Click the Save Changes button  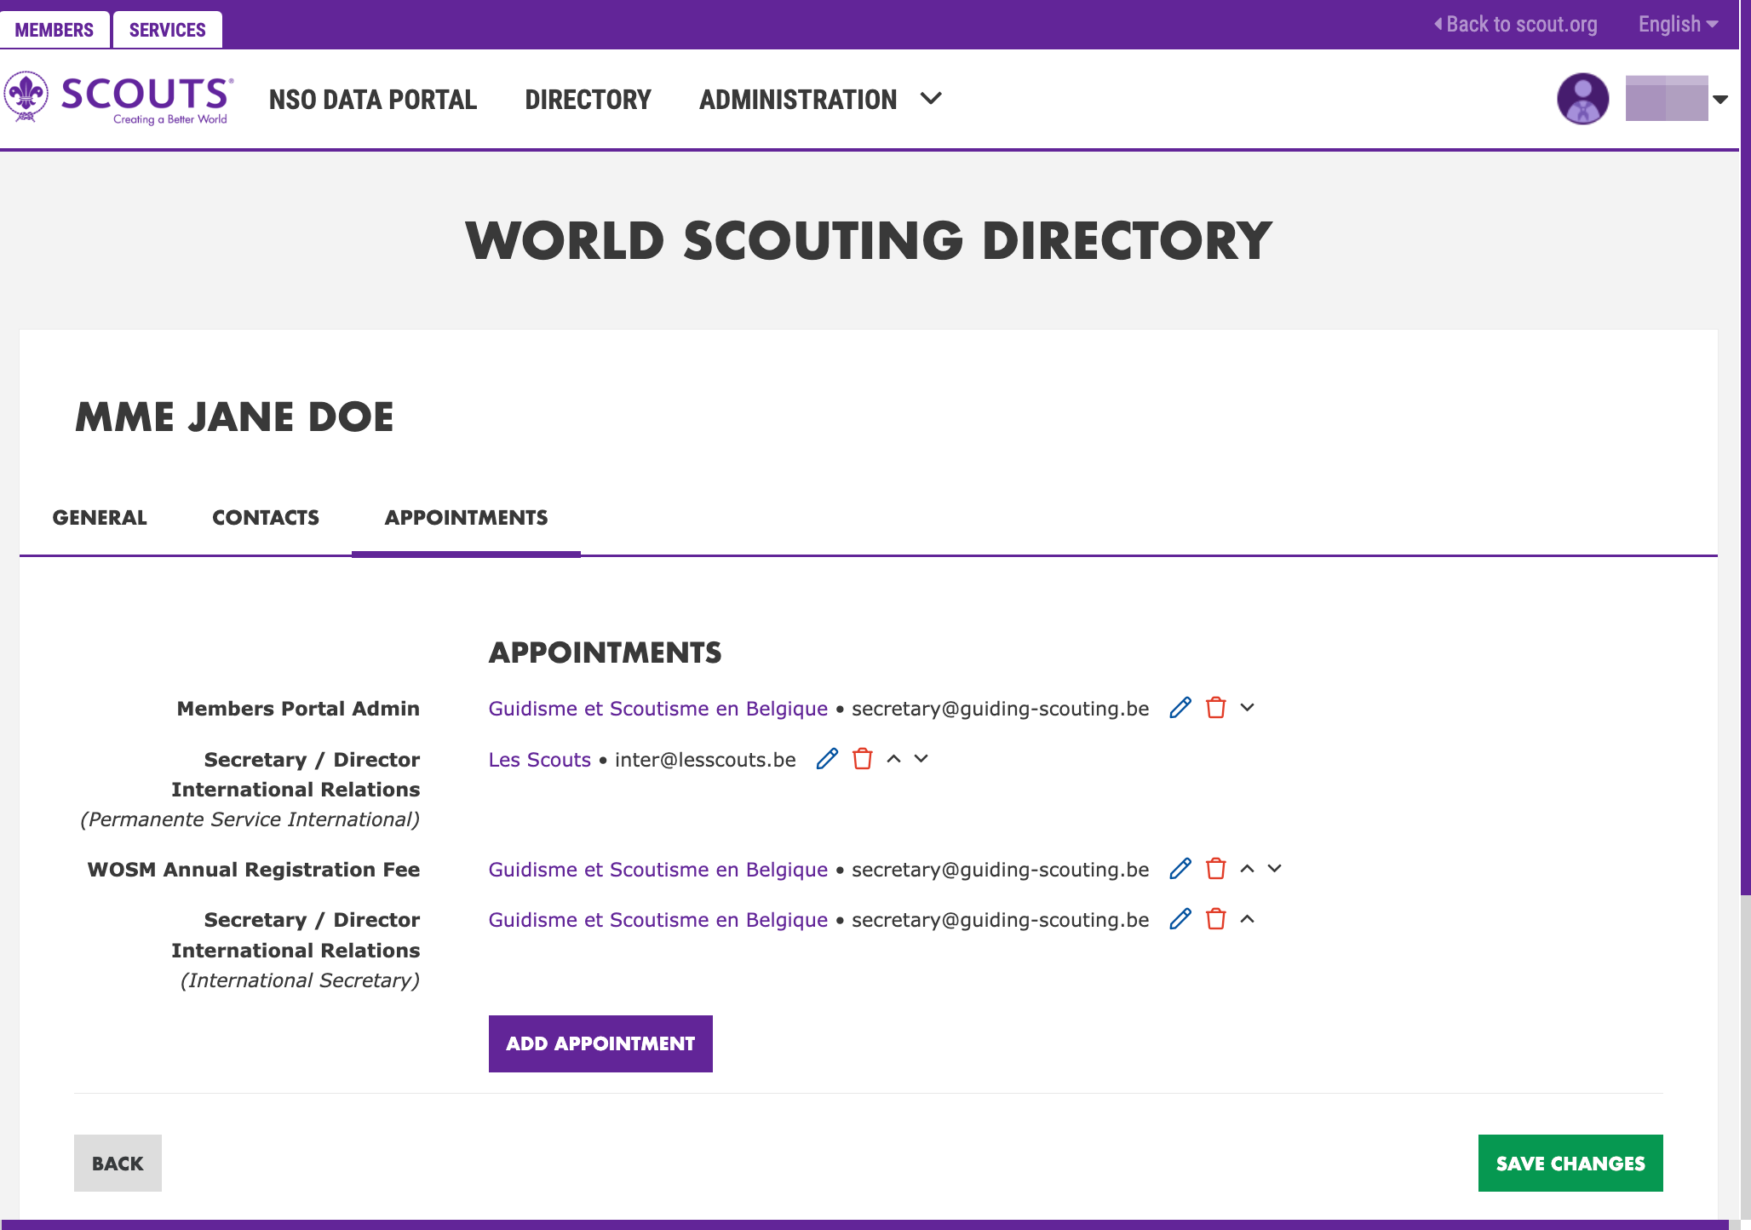tap(1570, 1163)
